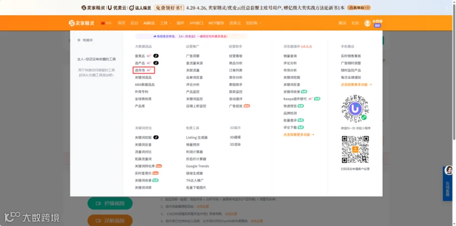Open 经营看板 under 经营助手

pos(236,56)
